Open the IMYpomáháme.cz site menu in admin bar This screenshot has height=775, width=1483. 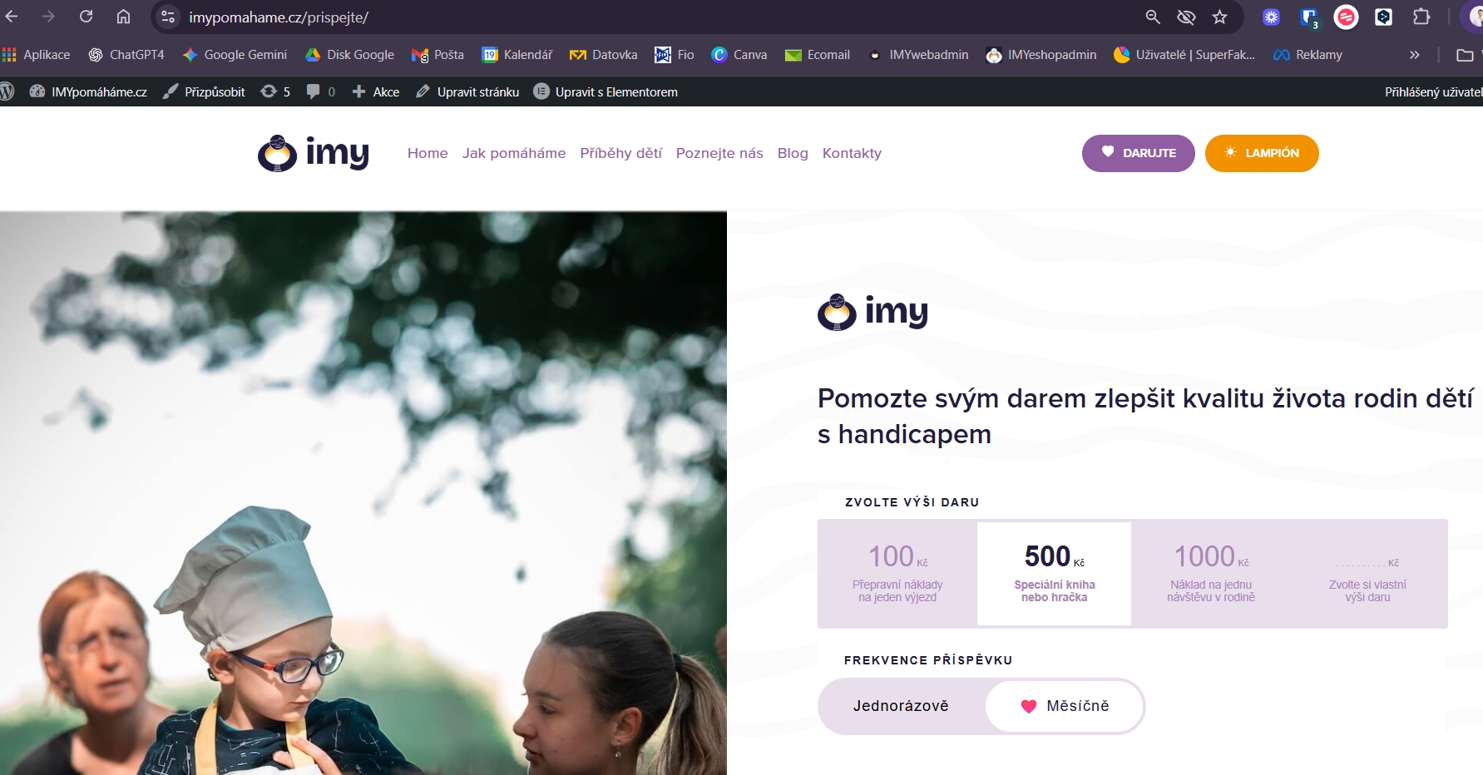coord(88,91)
